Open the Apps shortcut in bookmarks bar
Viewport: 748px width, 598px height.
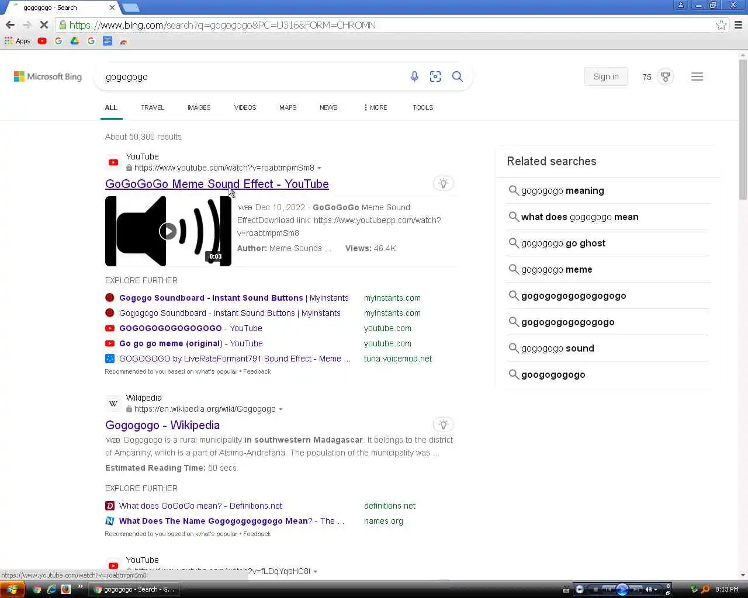click(17, 41)
